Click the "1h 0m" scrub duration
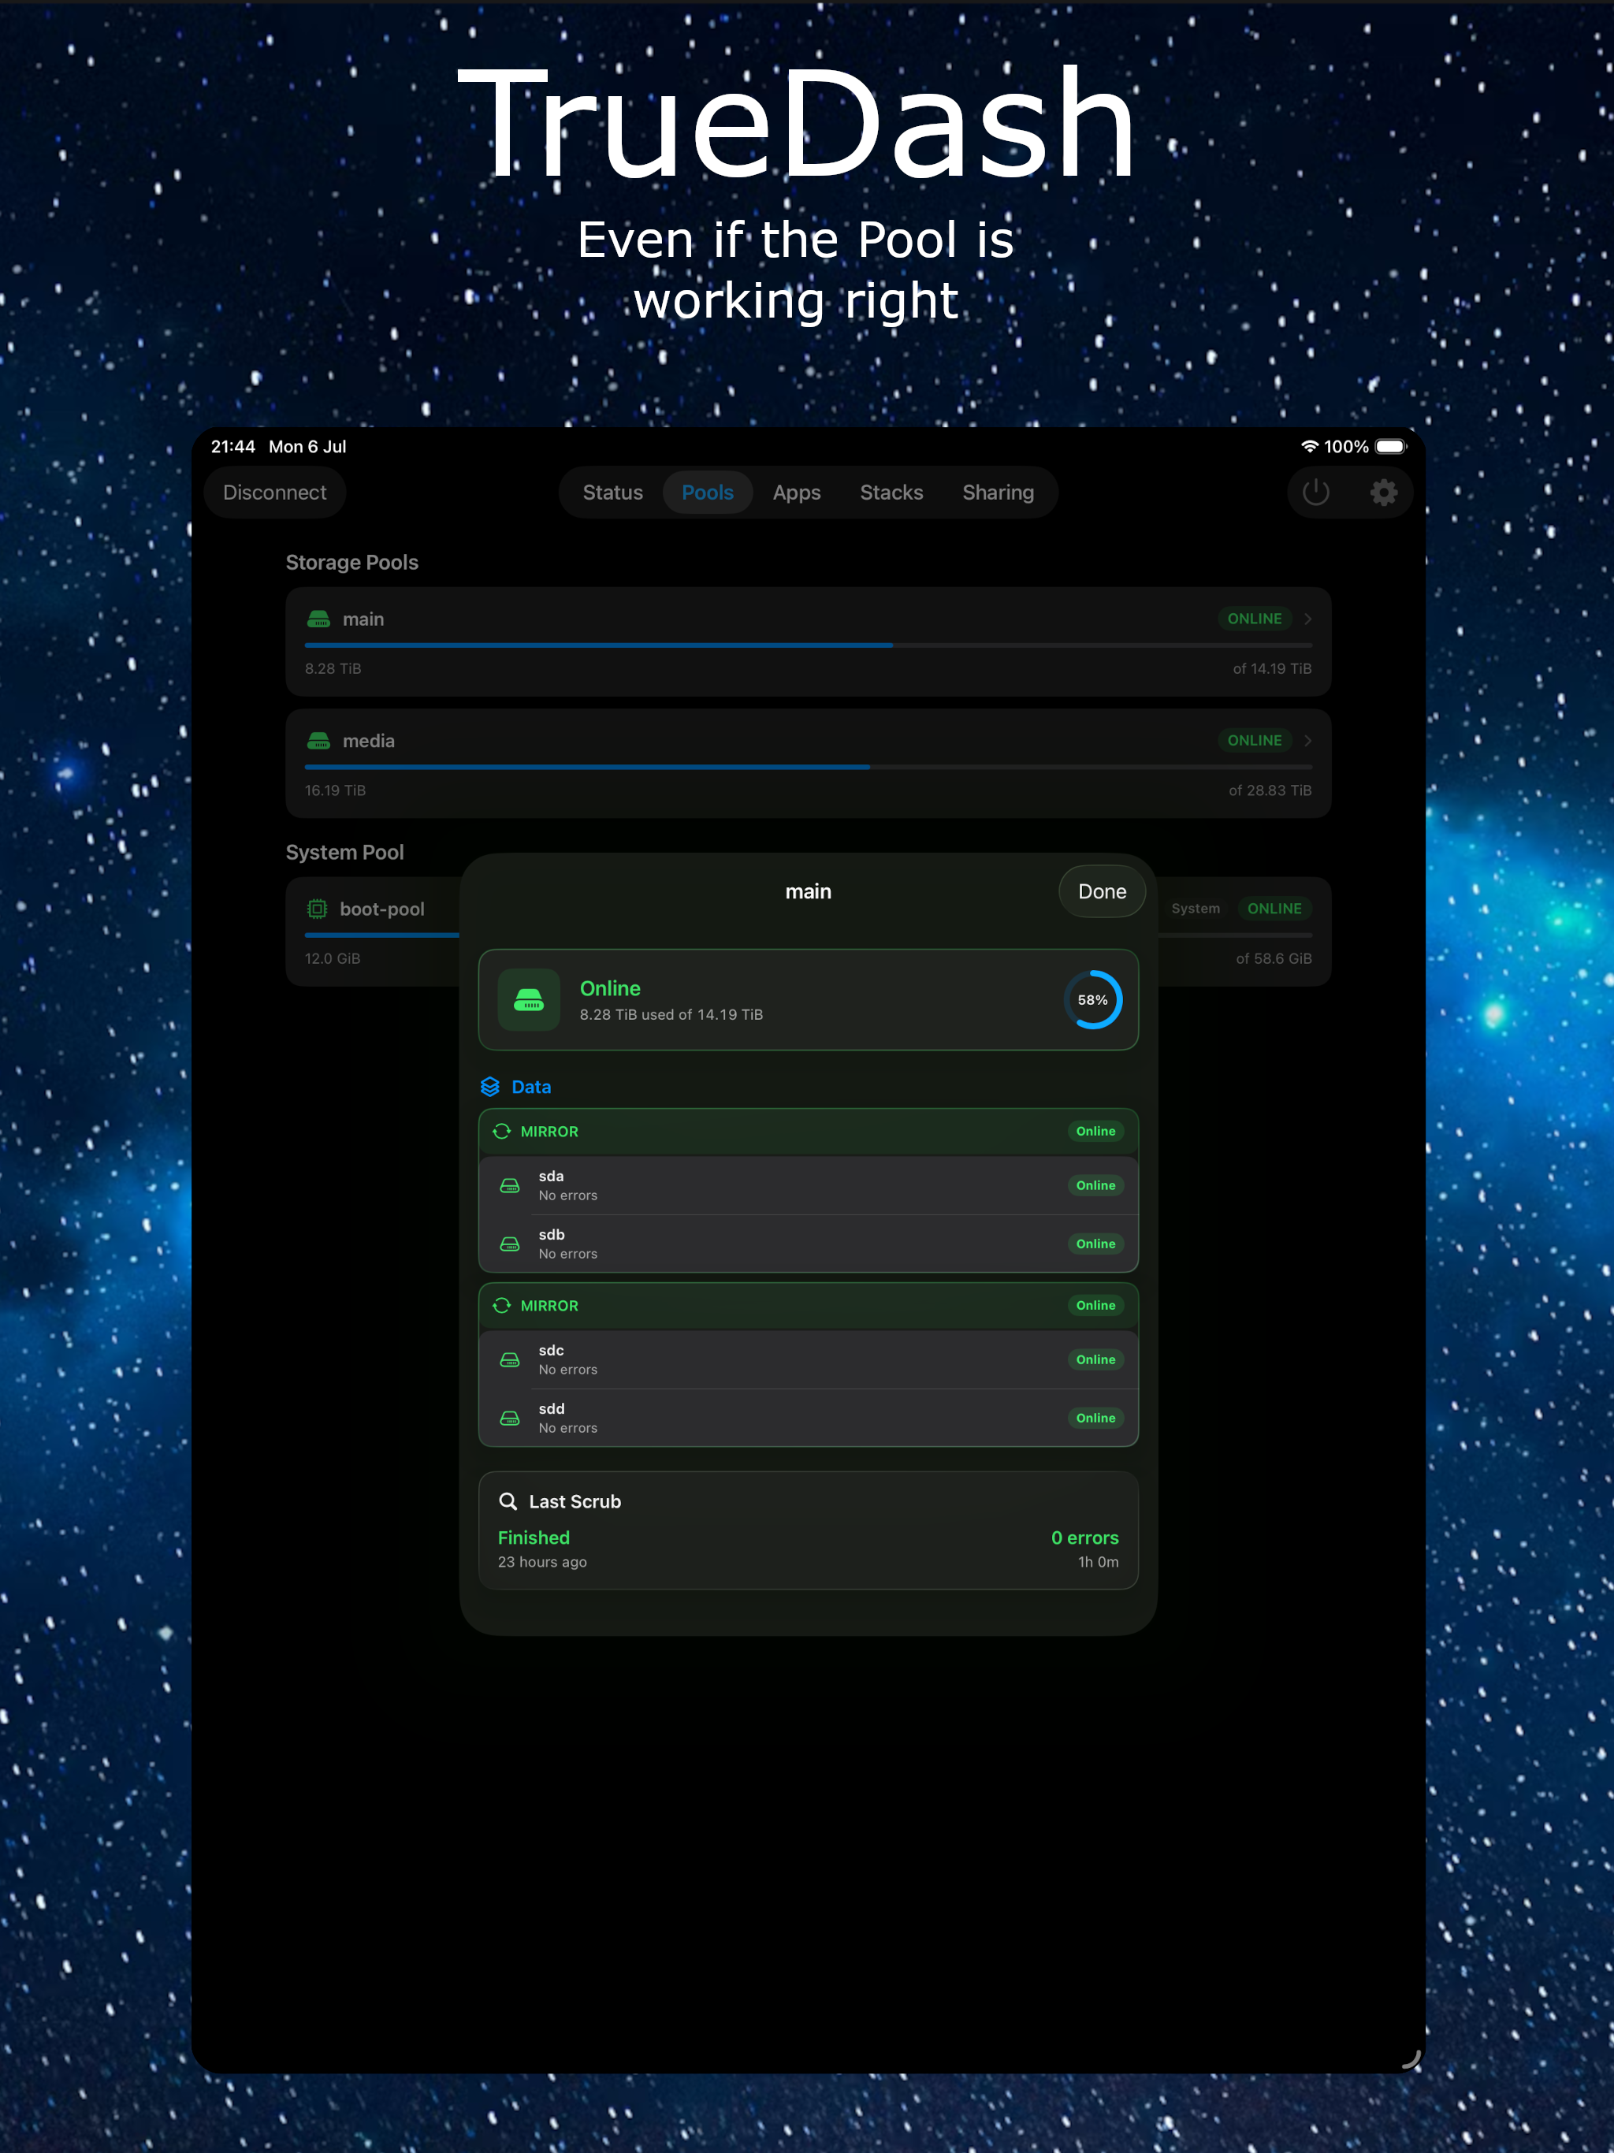 tap(1098, 1562)
